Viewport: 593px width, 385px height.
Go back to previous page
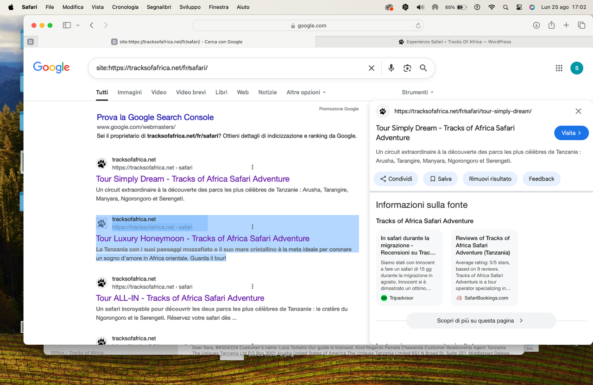(x=92, y=25)
